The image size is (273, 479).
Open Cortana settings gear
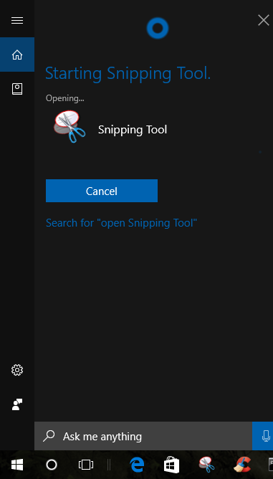coord(17,370)
